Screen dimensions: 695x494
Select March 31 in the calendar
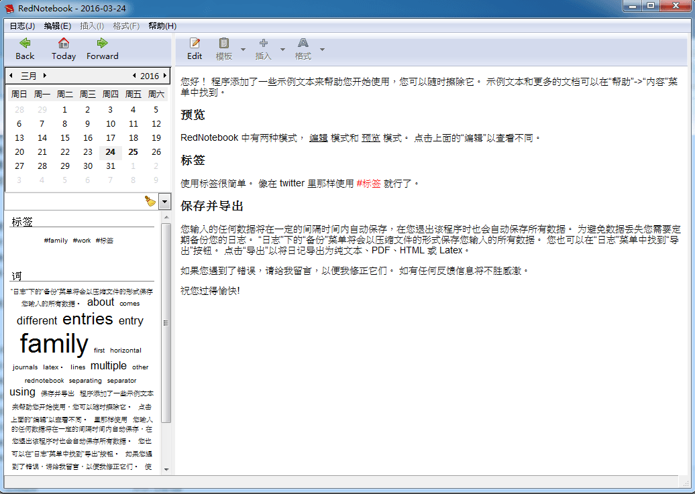pos(111,166)
